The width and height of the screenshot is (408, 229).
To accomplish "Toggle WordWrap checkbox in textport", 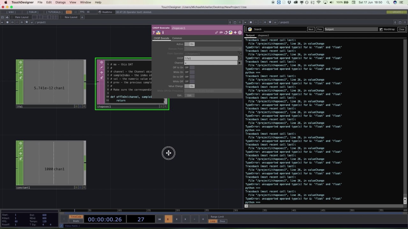I will 381,29.
